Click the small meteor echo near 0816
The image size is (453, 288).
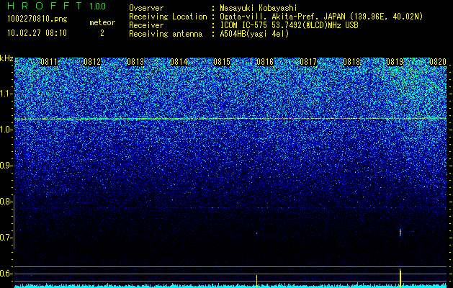point(256,233)
